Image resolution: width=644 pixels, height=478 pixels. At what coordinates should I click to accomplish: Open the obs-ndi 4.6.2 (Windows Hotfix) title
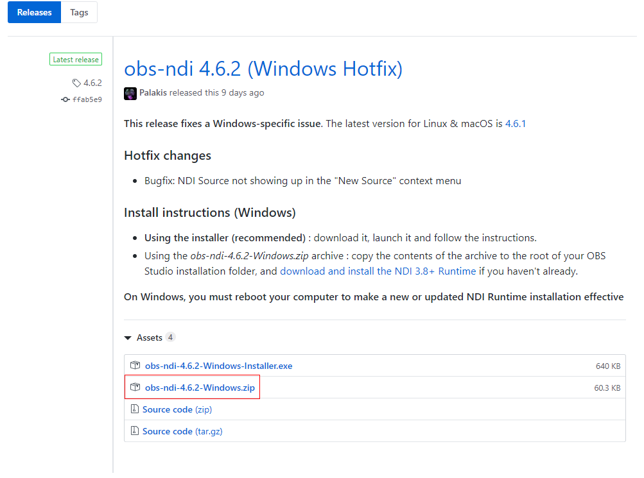(263, 69)
